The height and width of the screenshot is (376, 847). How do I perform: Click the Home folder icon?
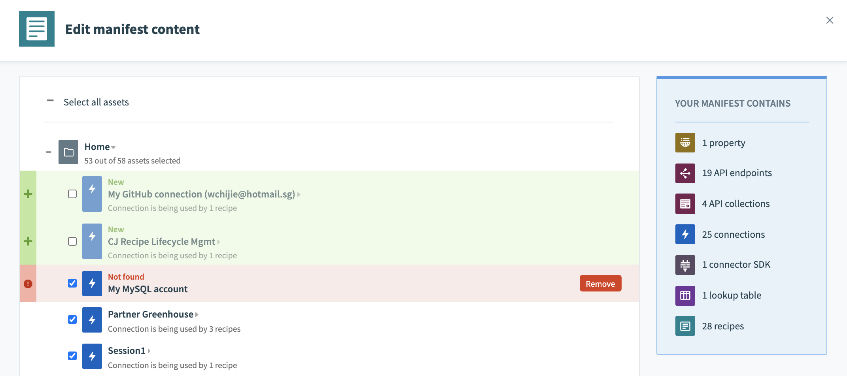[68, 152]
